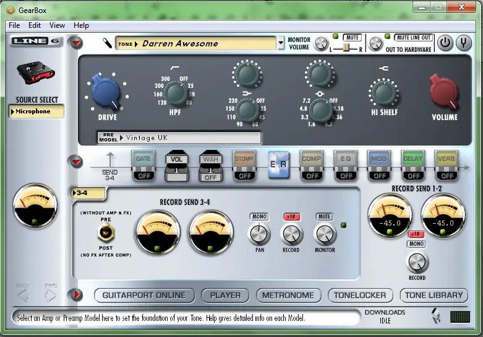Click the blue Drive knob
The width and height of the screenshot is (483, 337).
click(x=106, y=92)
